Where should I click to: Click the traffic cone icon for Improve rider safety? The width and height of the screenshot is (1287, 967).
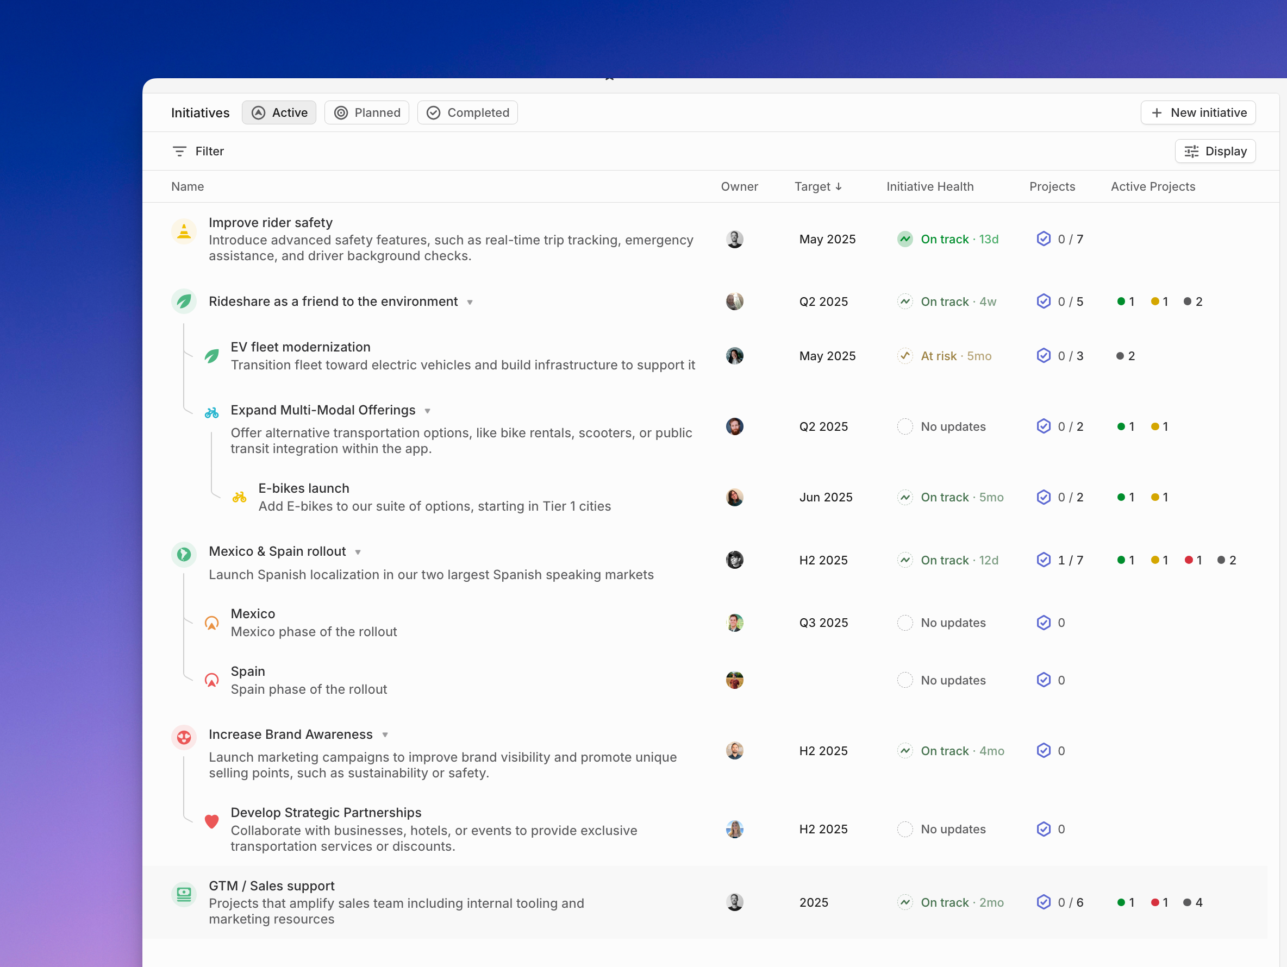pos(184,232)
